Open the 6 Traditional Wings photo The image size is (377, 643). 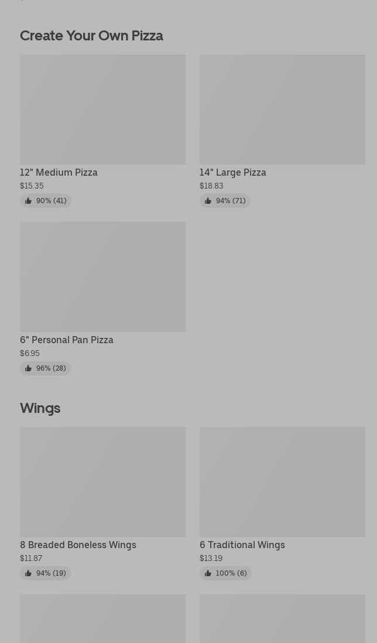282,482
